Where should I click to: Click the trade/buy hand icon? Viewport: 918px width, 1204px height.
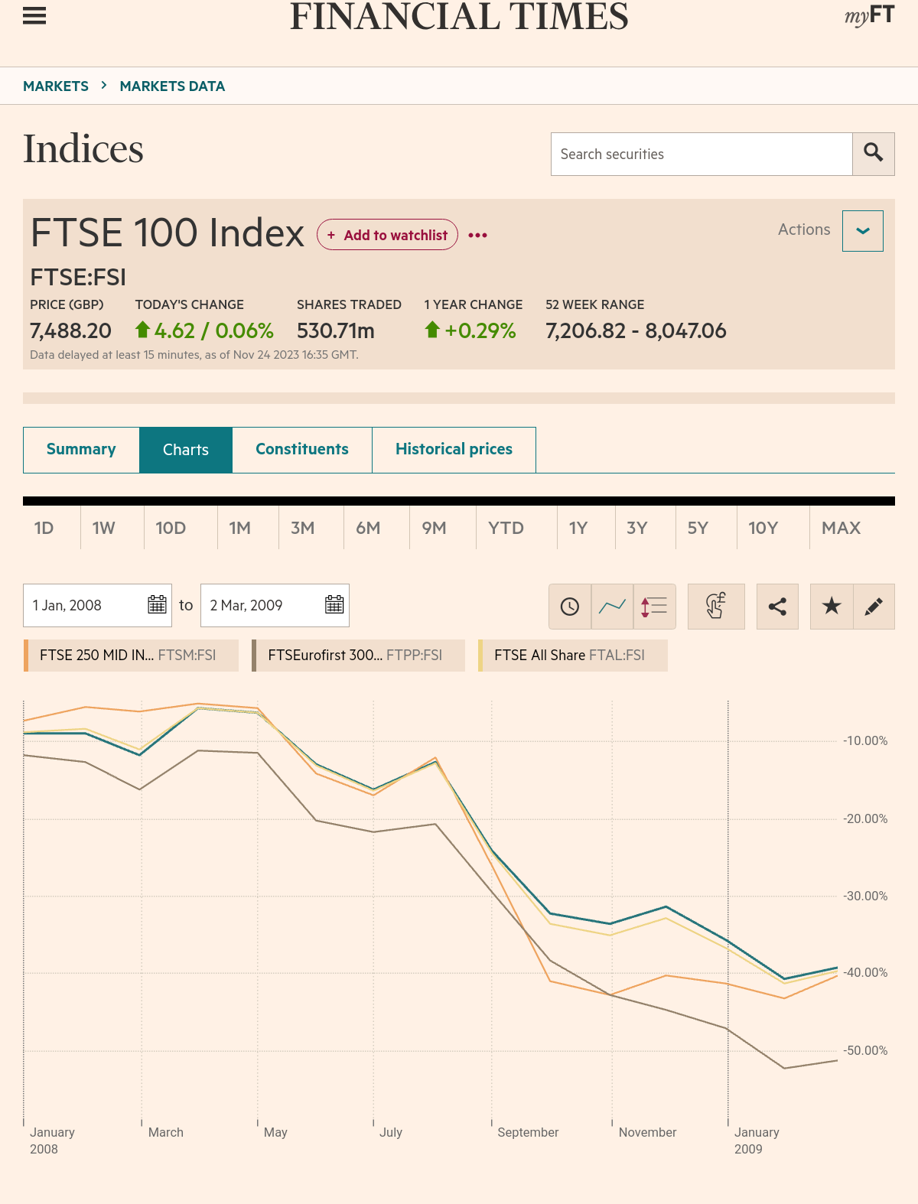point(716,607)
